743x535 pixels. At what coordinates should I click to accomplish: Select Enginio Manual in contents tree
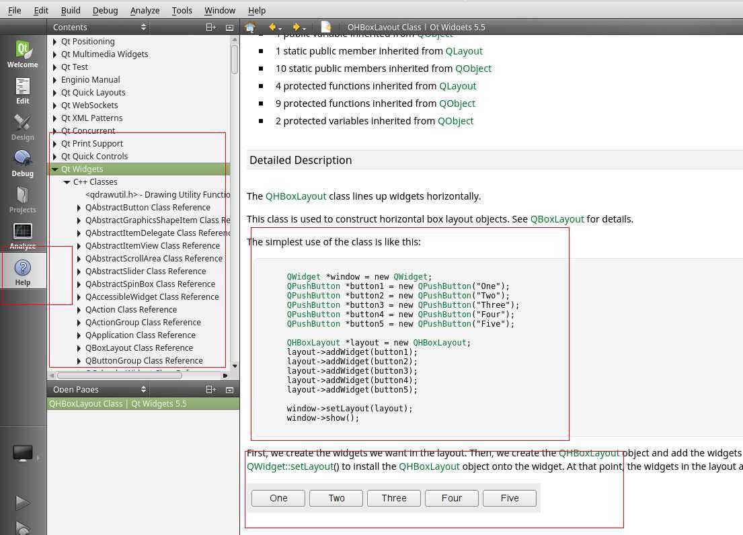tap(91, 80)
